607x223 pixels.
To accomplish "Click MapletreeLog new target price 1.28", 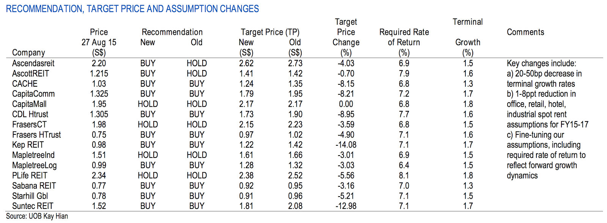I will coord(246,165).
